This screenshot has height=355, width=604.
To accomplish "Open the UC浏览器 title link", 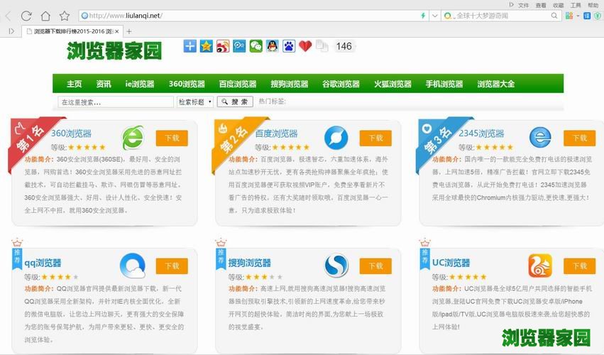I will (451, 263).
